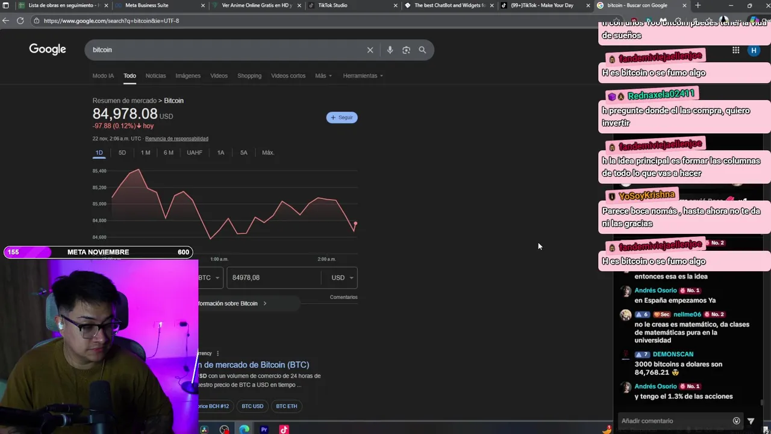Image resolution: width=771 pixels, height=434 pixels.
Task: Open the Google account avatar H
Action: tap(754, 51)
